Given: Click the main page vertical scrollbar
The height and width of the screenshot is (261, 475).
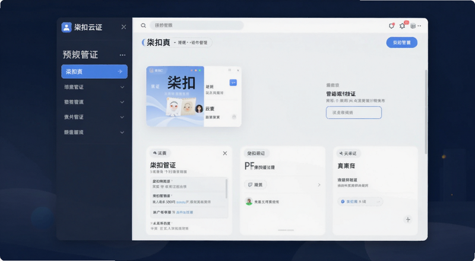Looking at the screenshot, I should click(x=426, y=111).
